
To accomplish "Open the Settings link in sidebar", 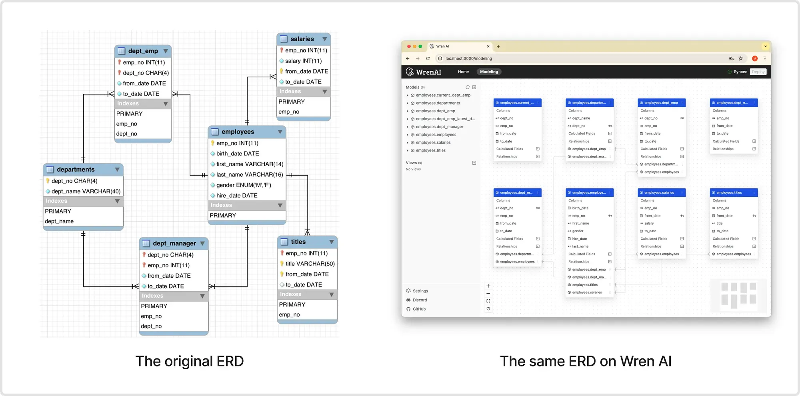I will tap(420, 291).
